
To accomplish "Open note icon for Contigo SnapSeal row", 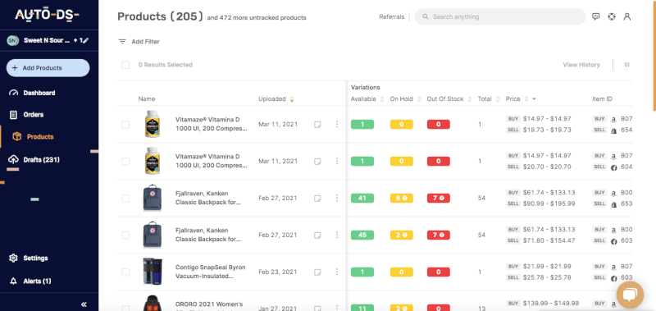I will [x=317, y=272].
